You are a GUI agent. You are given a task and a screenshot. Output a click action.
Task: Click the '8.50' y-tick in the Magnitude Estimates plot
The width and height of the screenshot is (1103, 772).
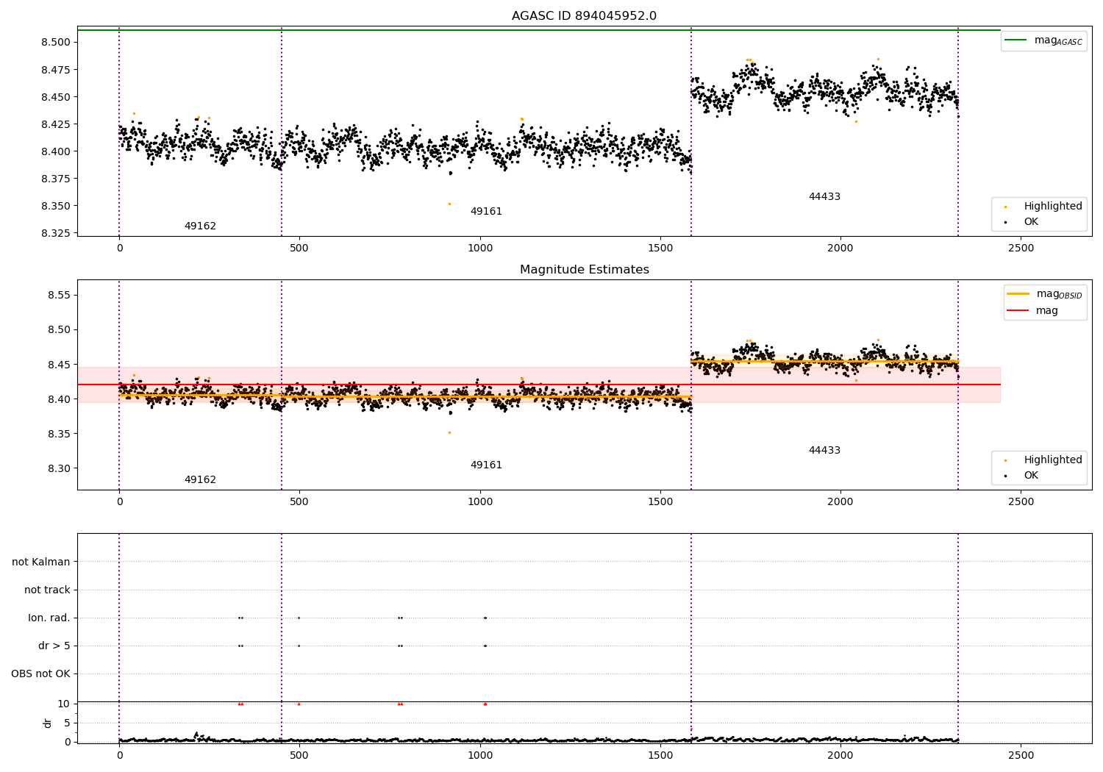click(x=59, y=329)
